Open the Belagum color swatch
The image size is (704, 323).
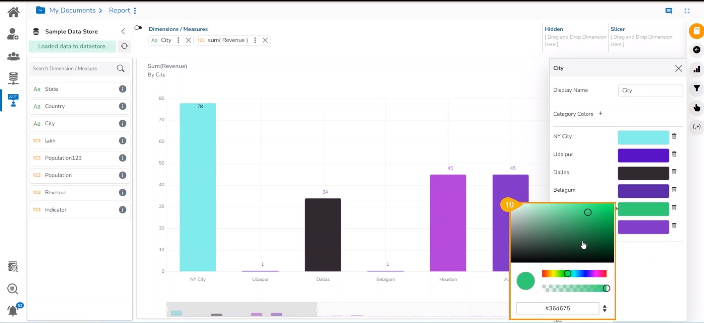click(x=643, y=191)
